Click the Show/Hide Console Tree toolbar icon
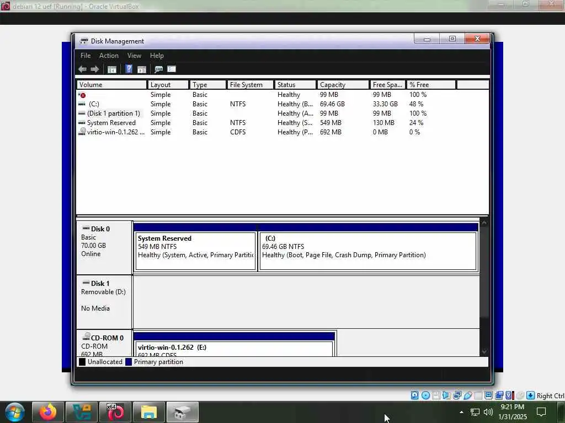565x423 pixels. click(111, 69)
